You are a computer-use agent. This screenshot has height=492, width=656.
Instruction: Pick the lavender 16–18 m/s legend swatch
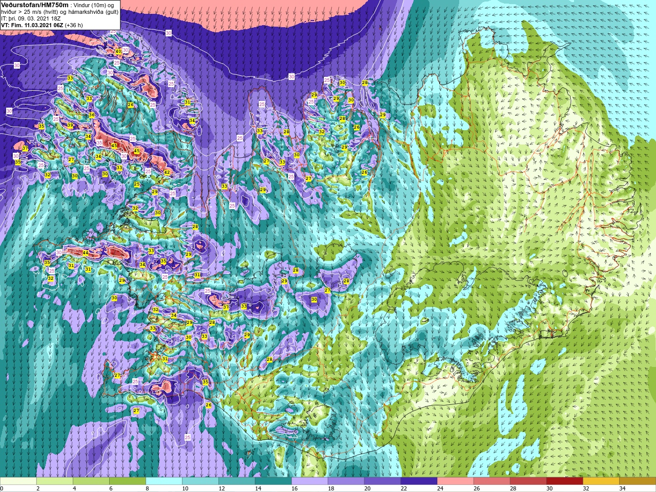click(310, 481)
